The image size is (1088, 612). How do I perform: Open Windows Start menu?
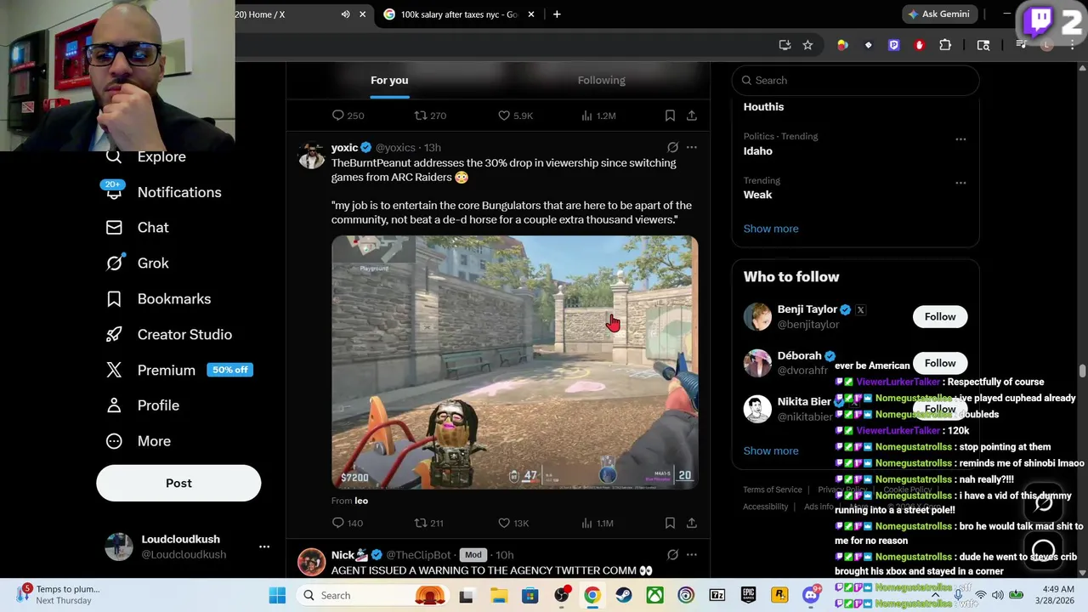[277, 595]
